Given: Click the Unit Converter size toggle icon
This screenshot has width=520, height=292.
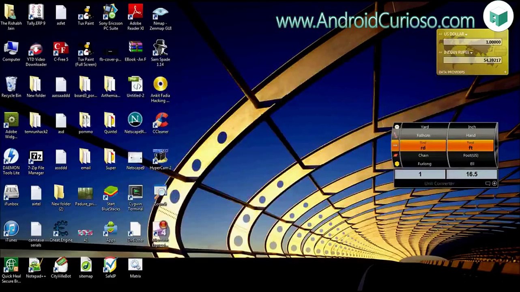Looking at the screenshot, I should pos(488,184).
